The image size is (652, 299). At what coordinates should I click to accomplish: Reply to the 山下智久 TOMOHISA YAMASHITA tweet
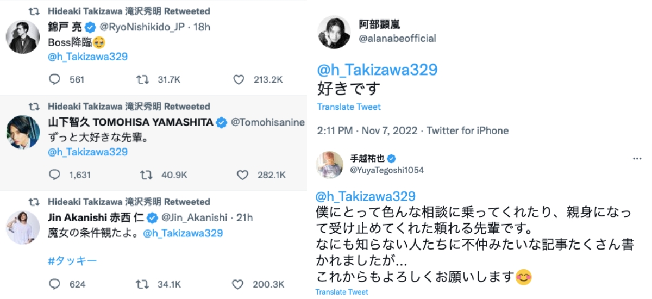click(x=54, y=175)
